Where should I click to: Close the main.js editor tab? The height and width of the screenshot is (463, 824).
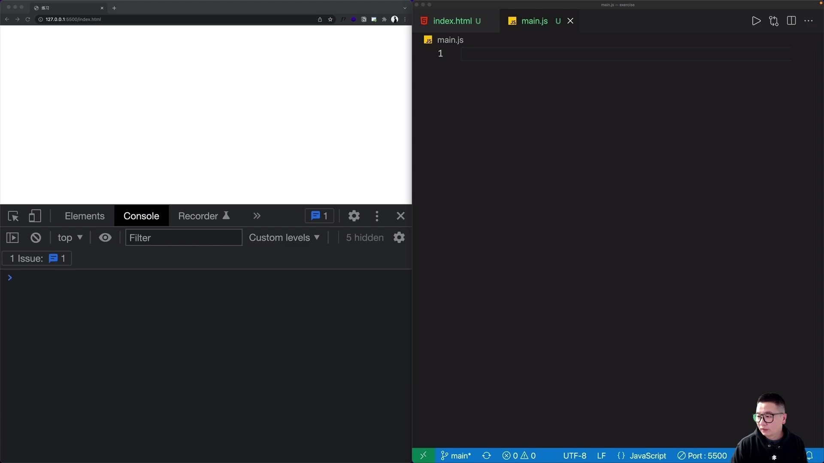[x=570, y=21]
